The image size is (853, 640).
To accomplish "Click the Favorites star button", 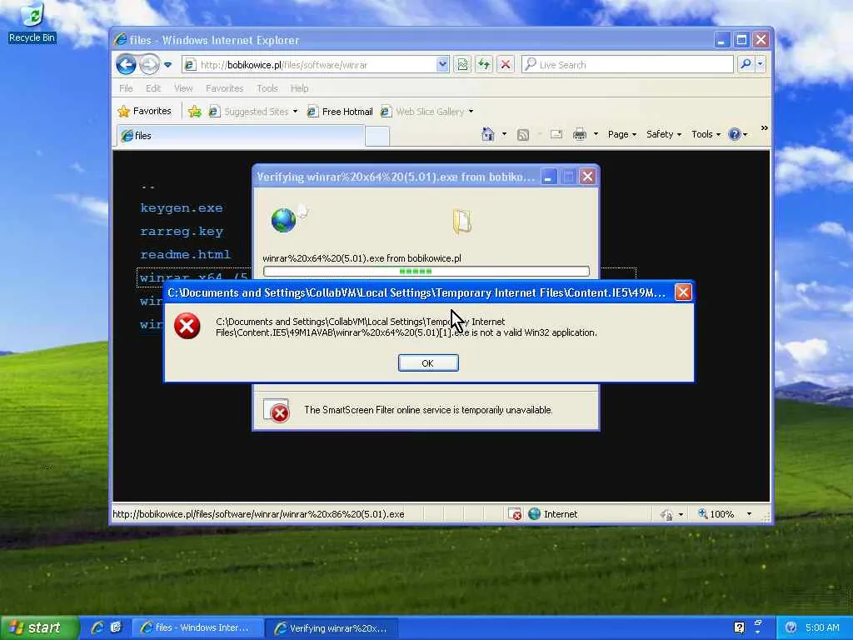I will click(145, 111).
